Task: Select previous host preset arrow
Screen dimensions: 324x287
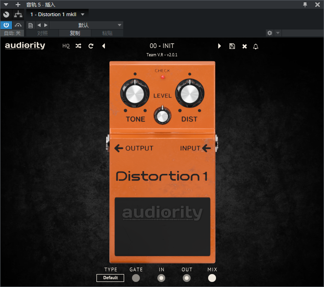Action: click(39, 25)
